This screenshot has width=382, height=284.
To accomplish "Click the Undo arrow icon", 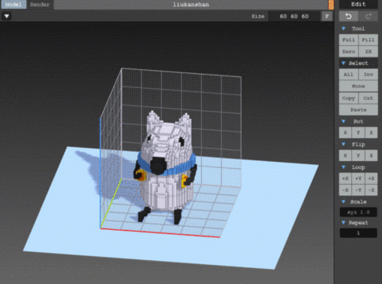I will [348, 17].
